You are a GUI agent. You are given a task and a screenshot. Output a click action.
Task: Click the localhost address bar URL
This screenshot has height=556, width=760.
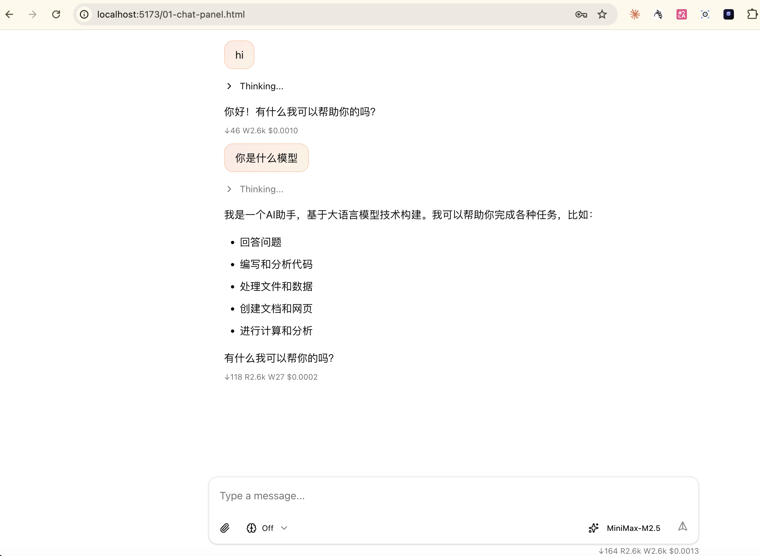pyautogui.click(x=171, y=14)
